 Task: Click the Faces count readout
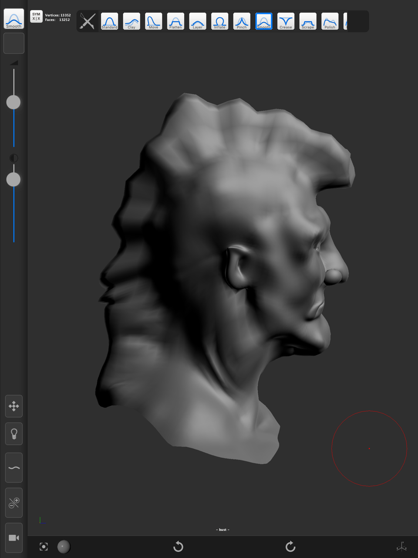57,20
